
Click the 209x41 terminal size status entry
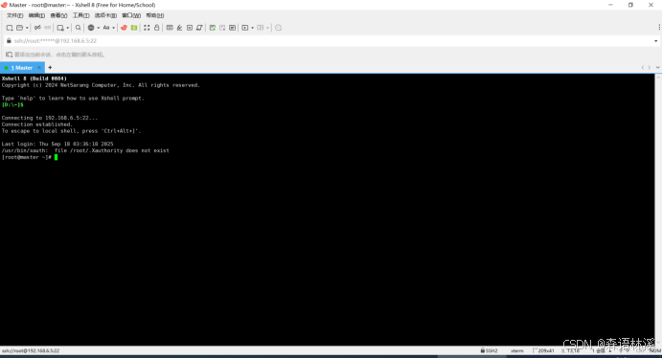(543, 350)
